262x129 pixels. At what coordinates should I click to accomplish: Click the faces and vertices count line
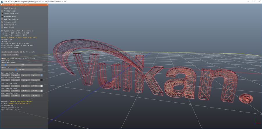coord(14,35)
